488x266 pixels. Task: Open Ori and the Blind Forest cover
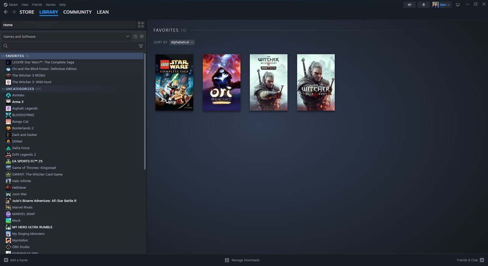(222, 82)
